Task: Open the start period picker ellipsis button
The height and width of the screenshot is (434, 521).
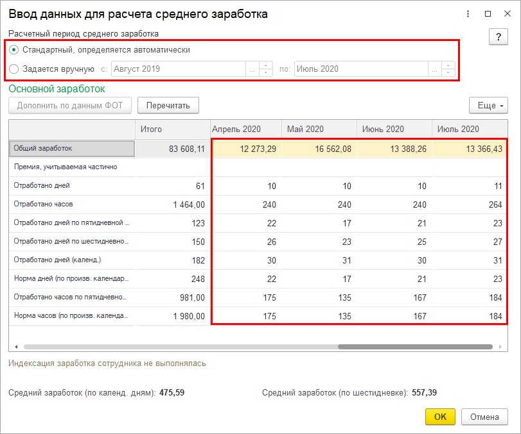Action: click(x=252, y=69)
